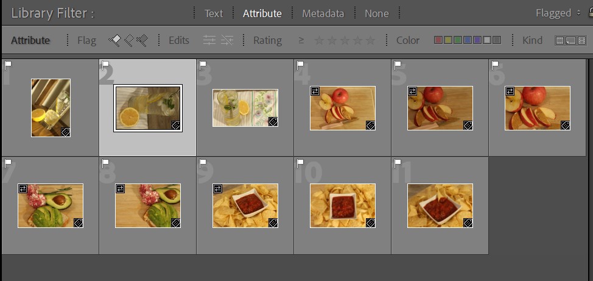Image resolution: width=593 pixels, height=281 pixels.
Task: Switch to the Metadata filter tab
Action: [x=323, y=13]
